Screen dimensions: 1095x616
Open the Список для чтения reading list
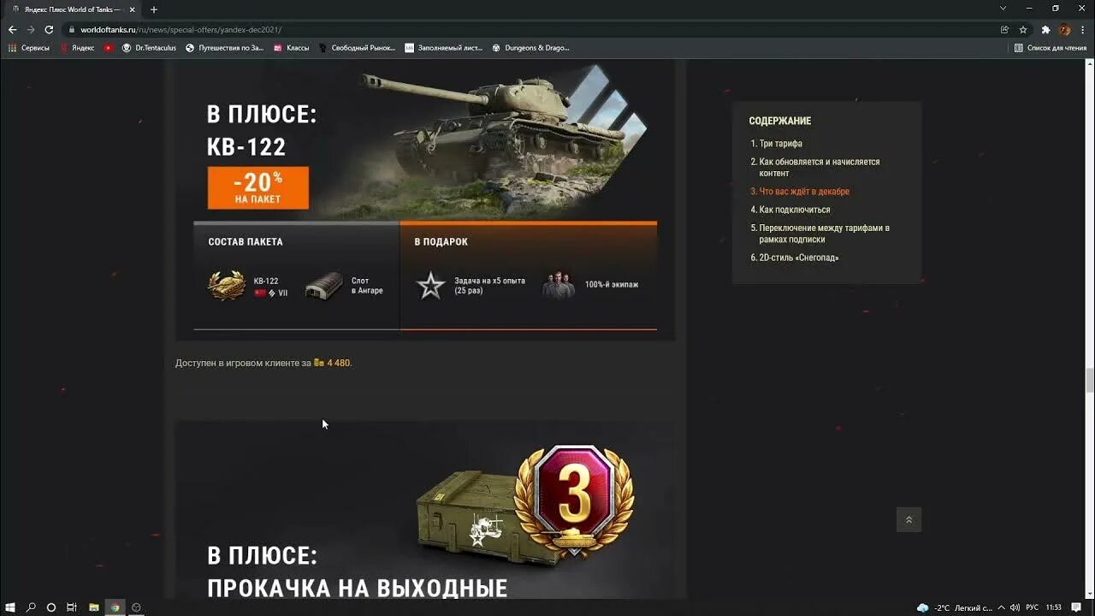[1050, 48]
